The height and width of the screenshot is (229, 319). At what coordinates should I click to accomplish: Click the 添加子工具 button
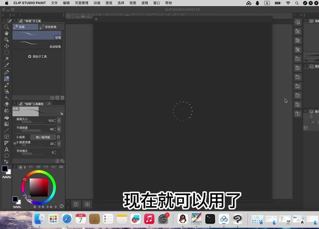coord(37,56)
